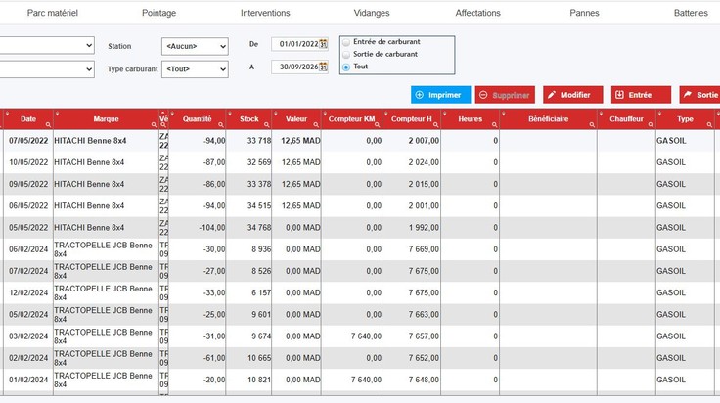This screenshot has width=720, height=403.
Task: Expand the Type carburant dropdown
Action: point(195,69)
